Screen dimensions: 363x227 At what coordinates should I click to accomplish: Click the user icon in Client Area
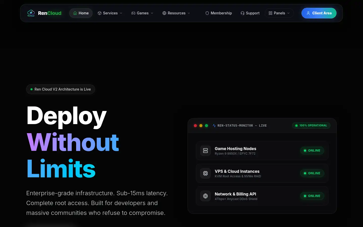coord(308,13)
